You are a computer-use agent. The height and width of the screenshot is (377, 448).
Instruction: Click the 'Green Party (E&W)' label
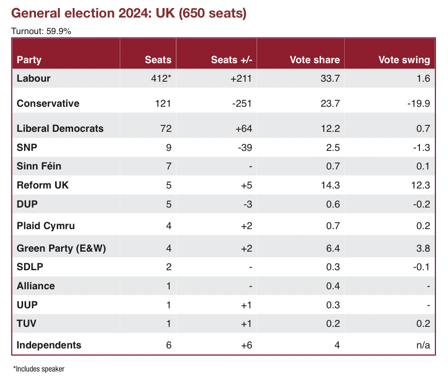tap(61, 248)
